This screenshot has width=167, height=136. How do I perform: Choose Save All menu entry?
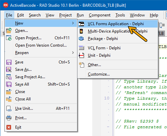[x=41, y=84]
